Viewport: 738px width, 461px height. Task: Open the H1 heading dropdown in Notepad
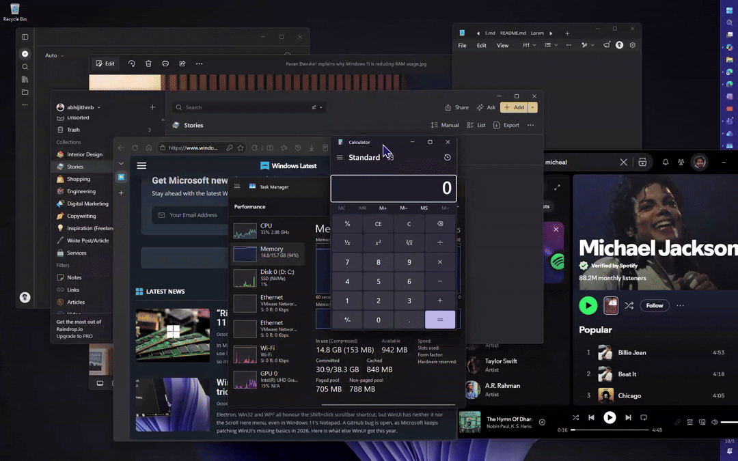coord(530,45)
